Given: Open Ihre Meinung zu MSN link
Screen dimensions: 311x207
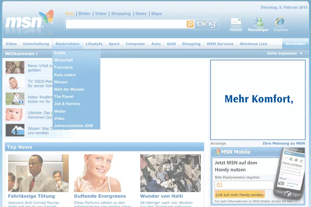Looking at the screenshot, I should click(284, 143).
